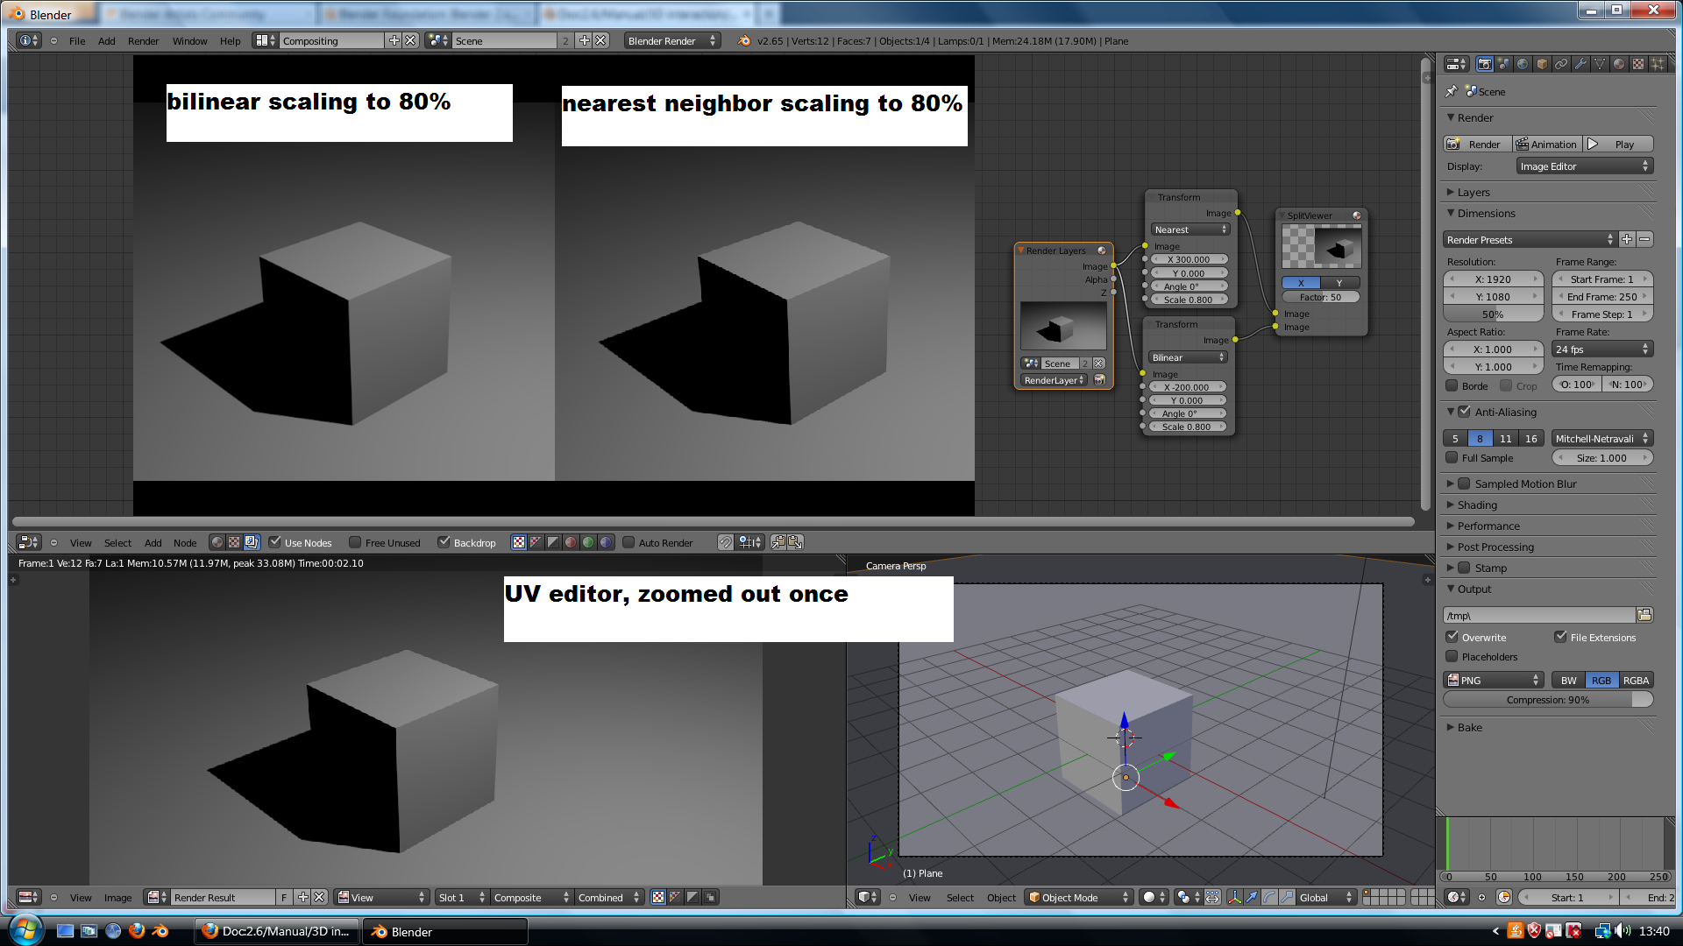Open the Render properties camera tab
Image resolution: width=1683 pixels, height=946 pixels.
[x=1484, y=64]
